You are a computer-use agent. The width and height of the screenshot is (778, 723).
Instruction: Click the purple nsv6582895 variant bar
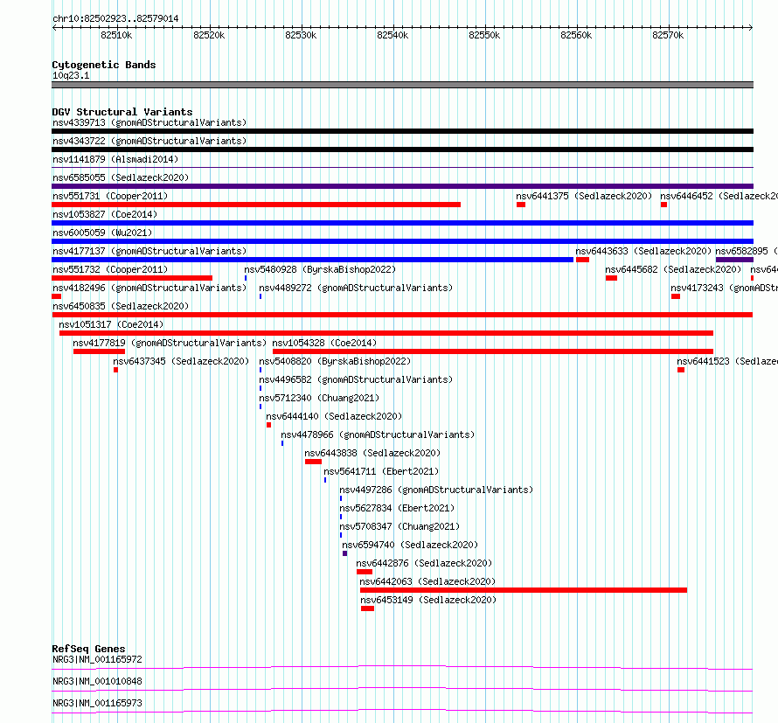click(734, 260)
